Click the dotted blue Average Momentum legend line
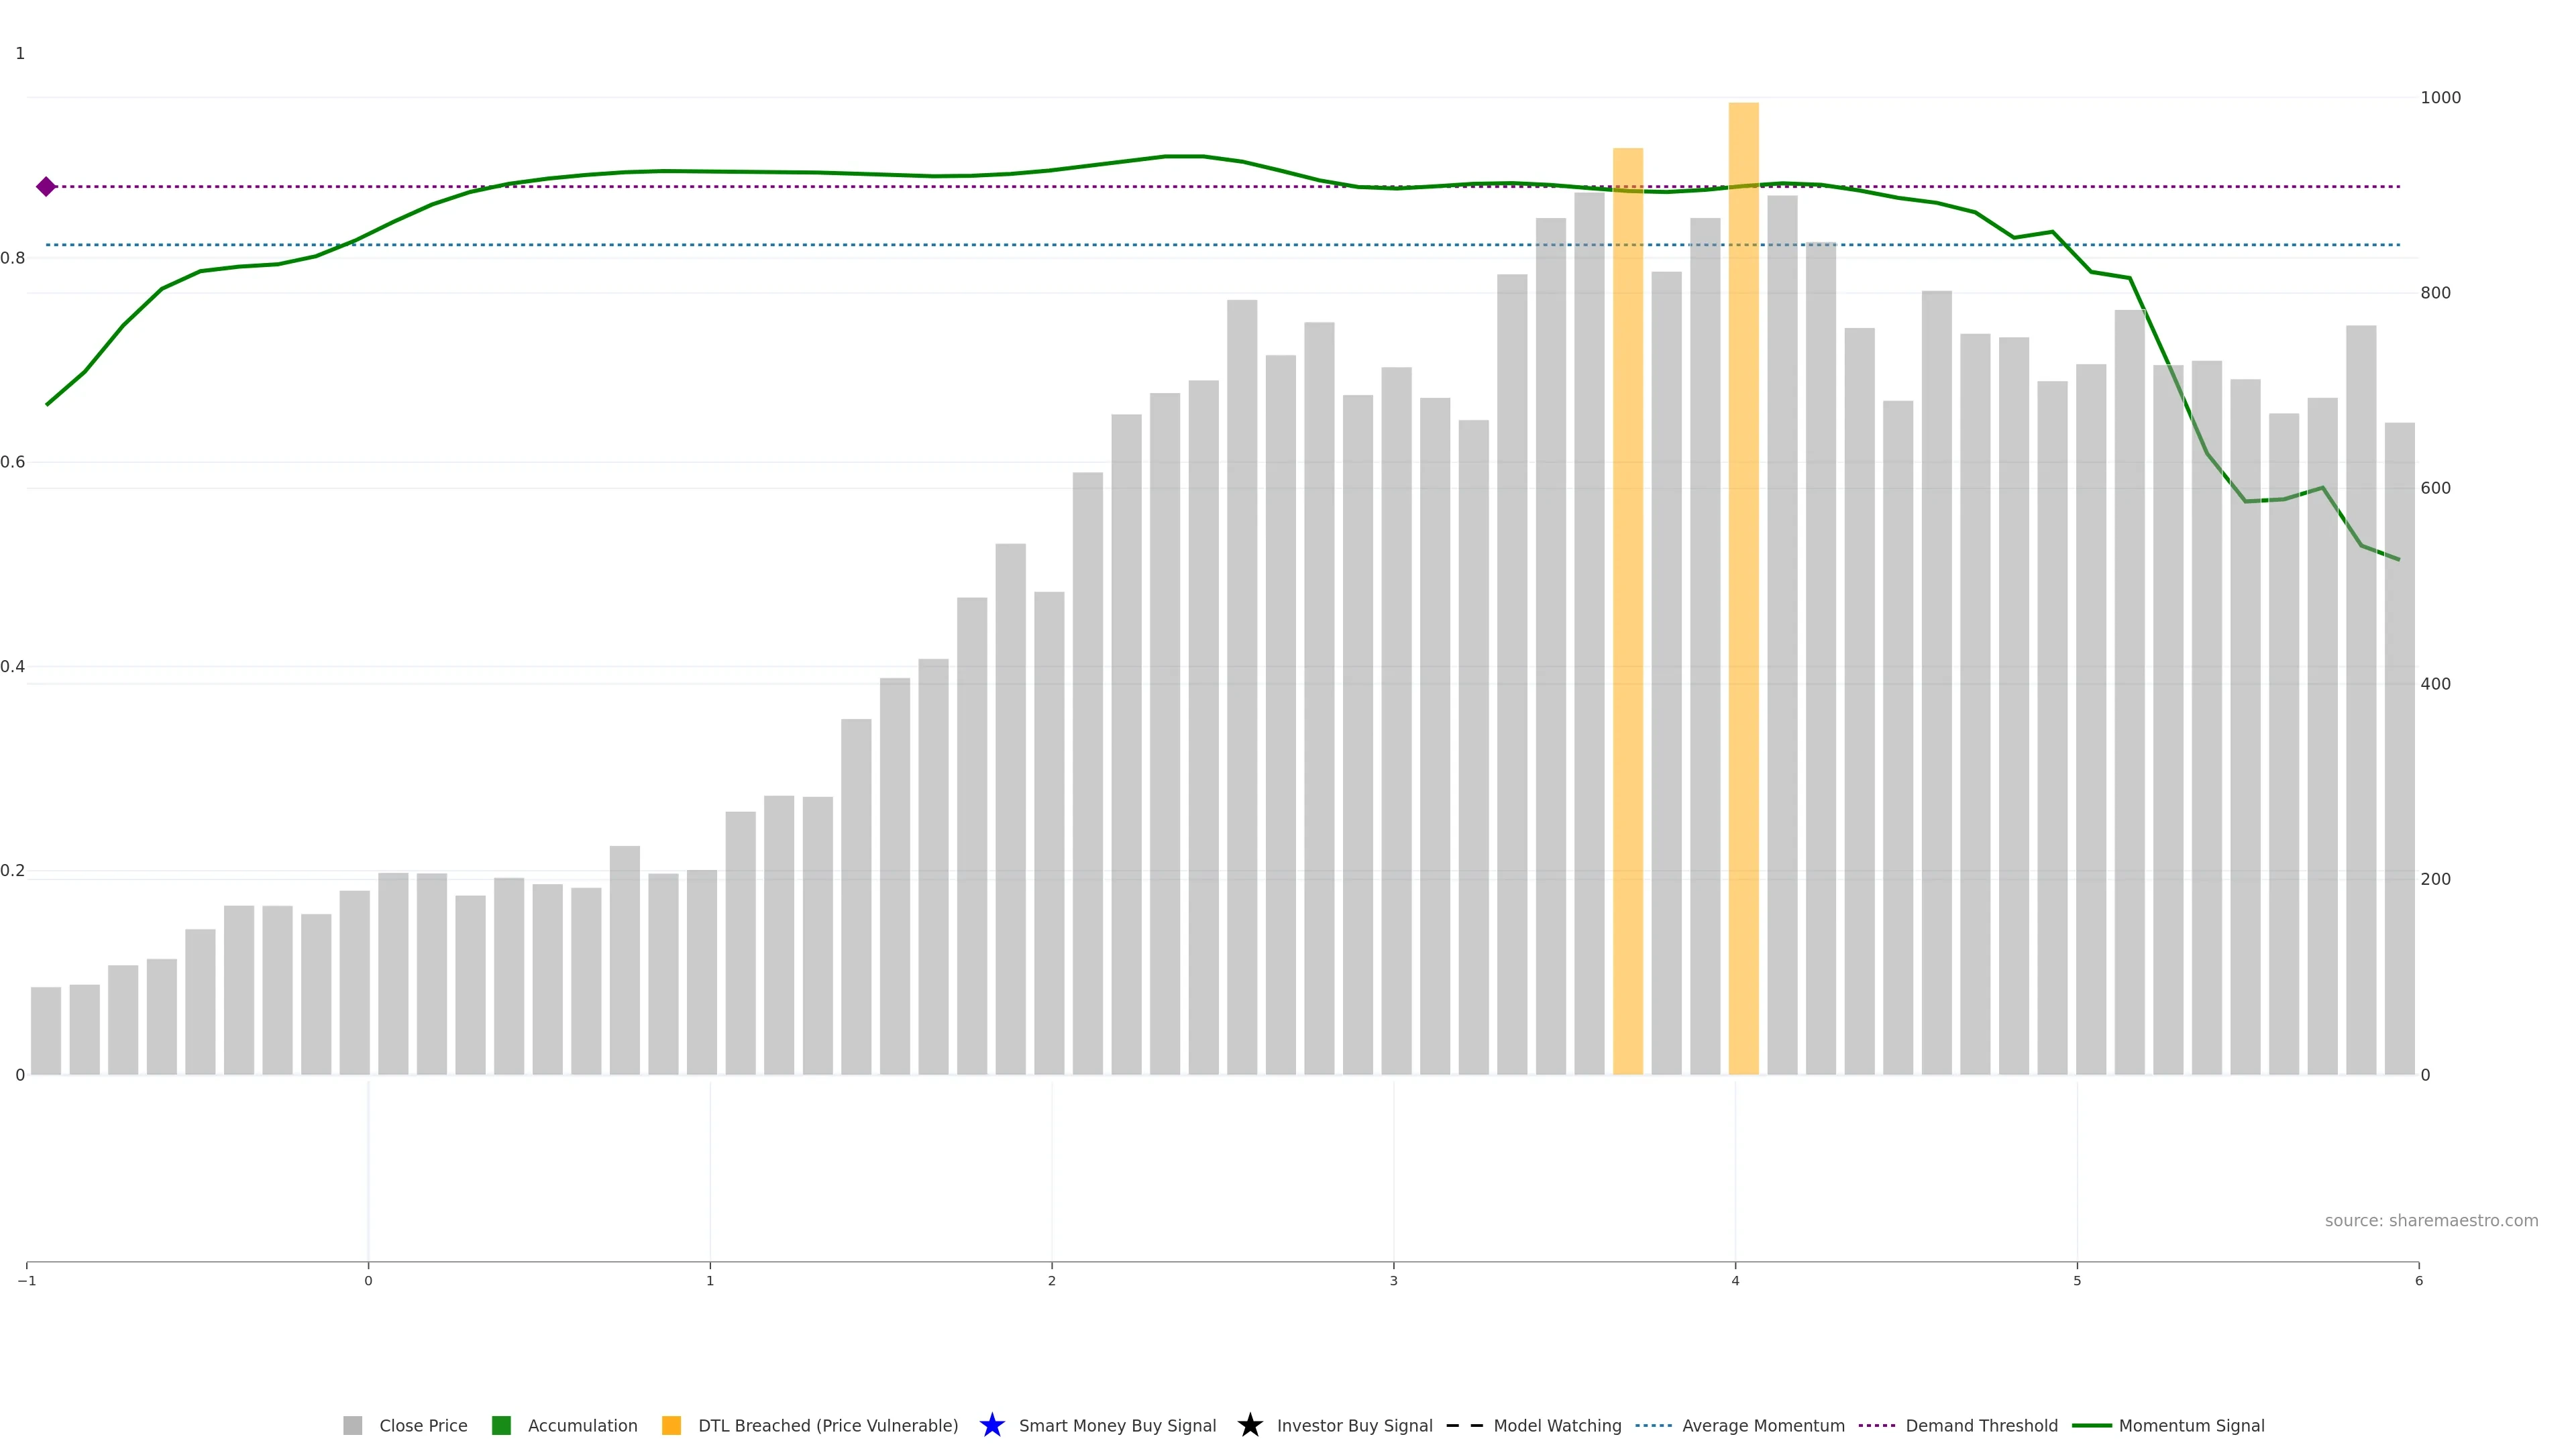2576x1449 pixels. (x=1653, y=1425)
